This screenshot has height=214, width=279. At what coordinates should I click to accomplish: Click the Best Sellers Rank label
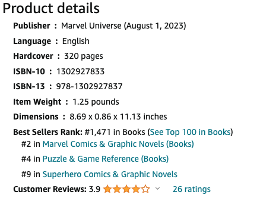[47, 132]
